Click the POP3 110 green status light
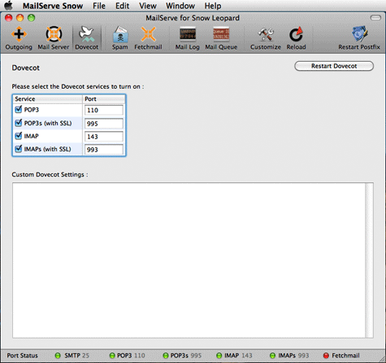This screenshot has height=363, width=386. [x=112, y=356]
